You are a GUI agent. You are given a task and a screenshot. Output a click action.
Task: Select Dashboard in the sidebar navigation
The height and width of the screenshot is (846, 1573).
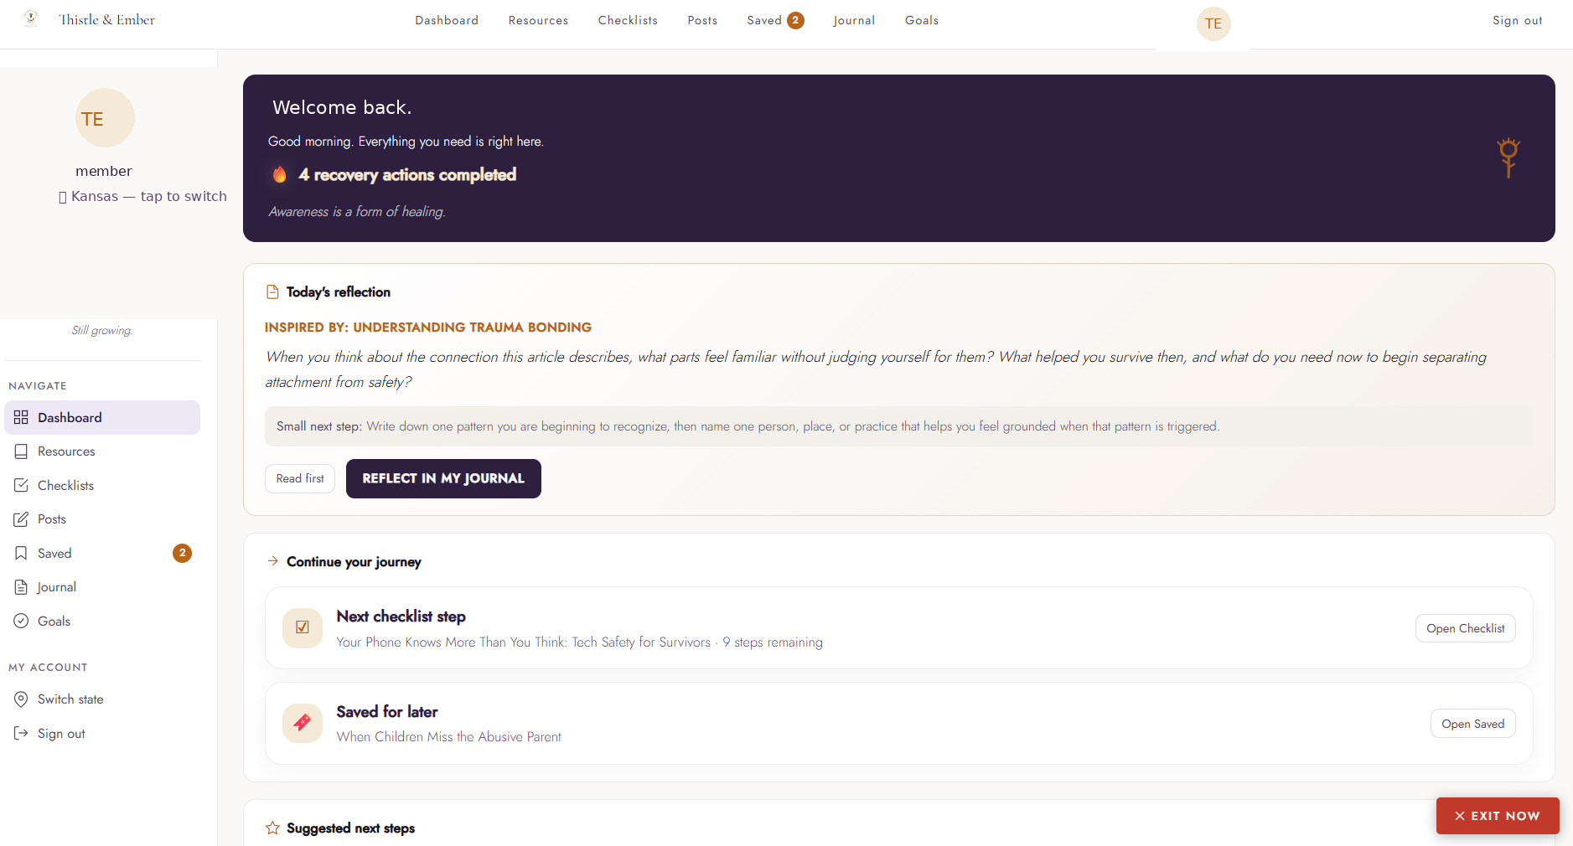(x=102, y=417)
